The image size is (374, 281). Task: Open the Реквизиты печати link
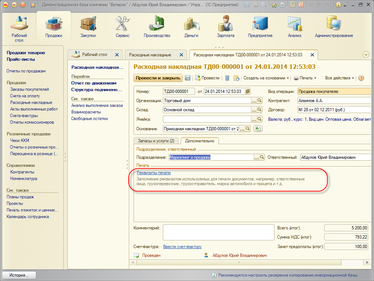154,172
